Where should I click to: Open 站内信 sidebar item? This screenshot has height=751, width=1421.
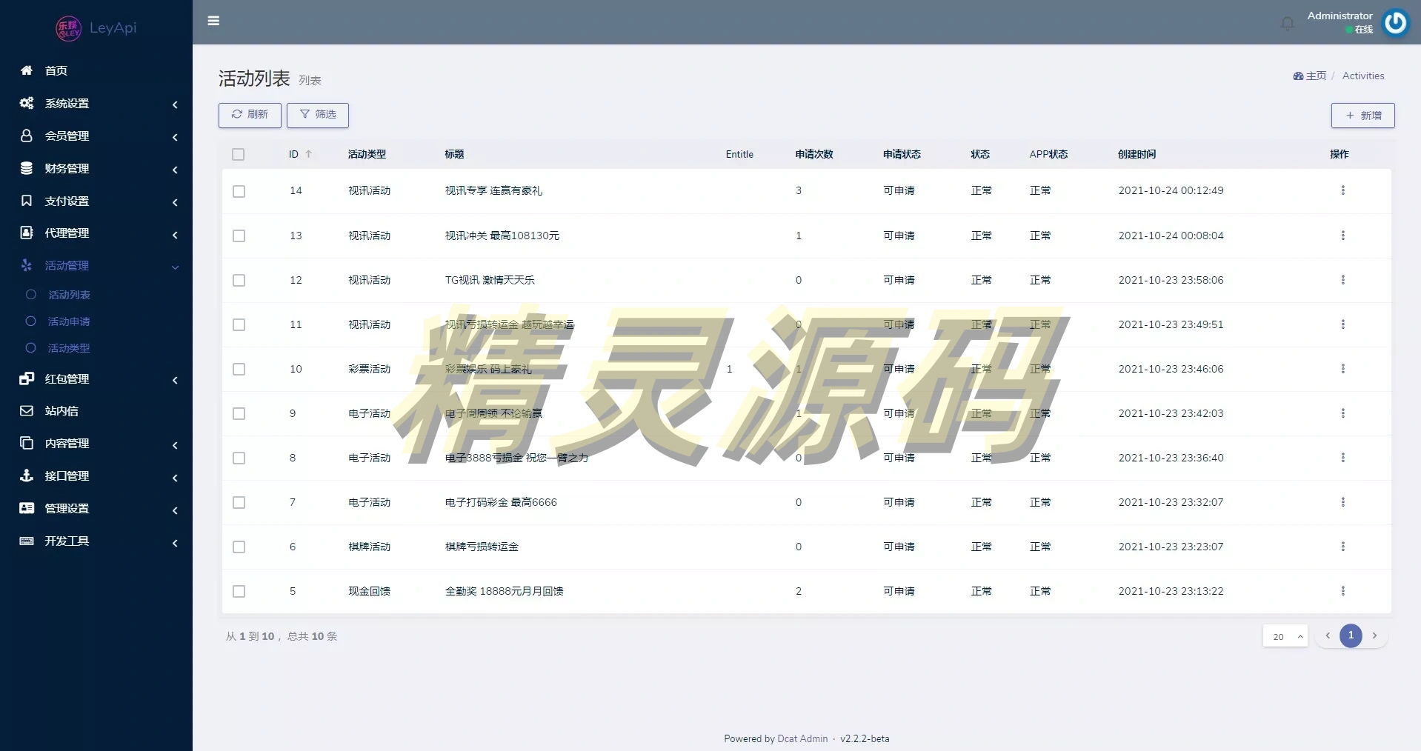[61, 411]
